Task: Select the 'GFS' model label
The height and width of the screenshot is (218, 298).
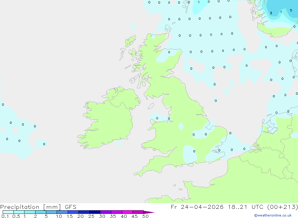Action: [71, 207]
